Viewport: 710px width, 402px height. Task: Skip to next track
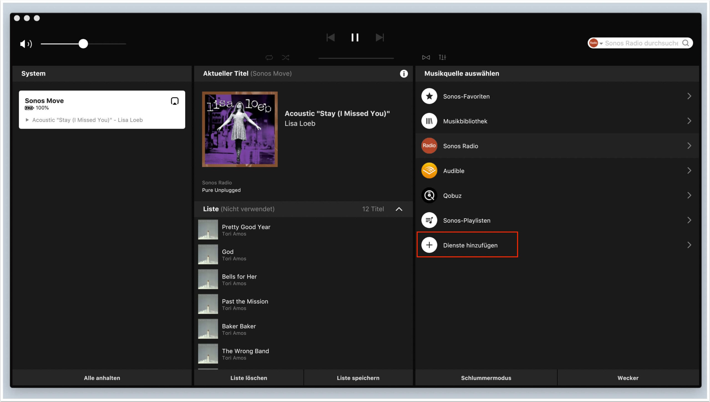click(x=380, y=37)
